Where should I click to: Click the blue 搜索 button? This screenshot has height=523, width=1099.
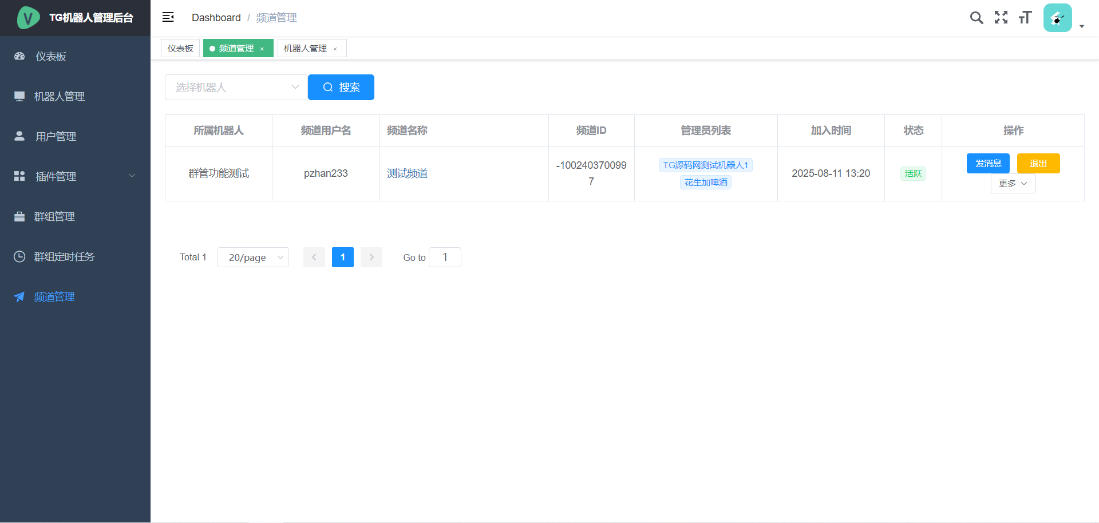point(341,88)
